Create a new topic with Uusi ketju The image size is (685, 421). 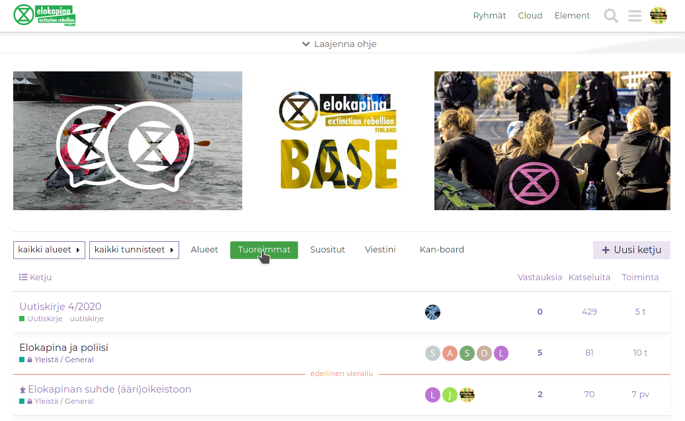[631, 250]
